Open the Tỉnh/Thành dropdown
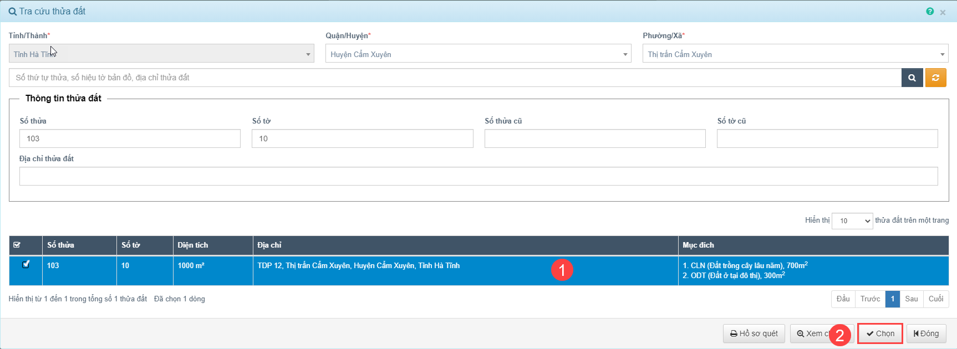 coord(161,54)
